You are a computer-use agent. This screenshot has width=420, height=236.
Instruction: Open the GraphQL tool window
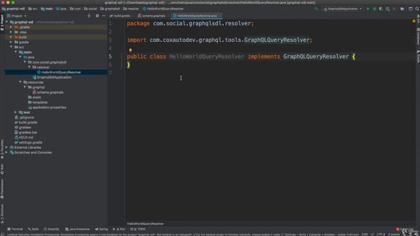coord(51,229)
